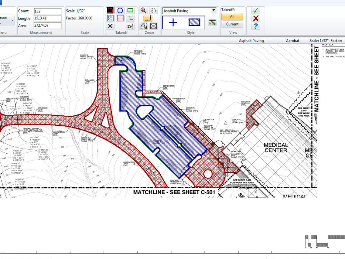Click the zoom to fit extents icon
Viewport: 345px width, 259px height.
[x=154, y=26]
